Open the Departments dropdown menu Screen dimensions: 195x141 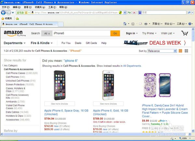pyautogui.click(x=15, y=43)
